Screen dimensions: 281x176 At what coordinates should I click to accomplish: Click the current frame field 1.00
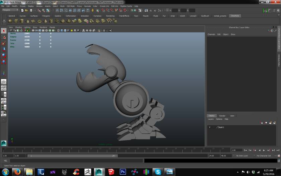237,150
